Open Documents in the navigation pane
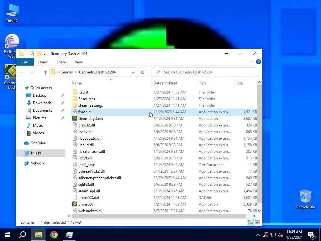Screen dimensions: 321x241 [42, 110]
